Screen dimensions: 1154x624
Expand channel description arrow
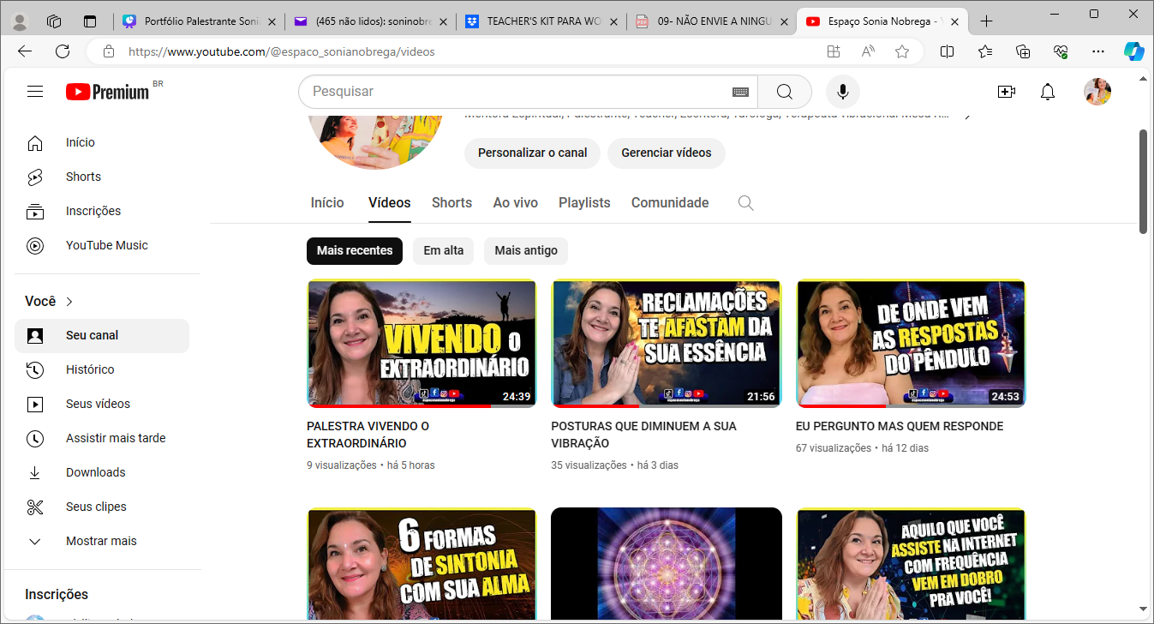(x=967, y=115)
